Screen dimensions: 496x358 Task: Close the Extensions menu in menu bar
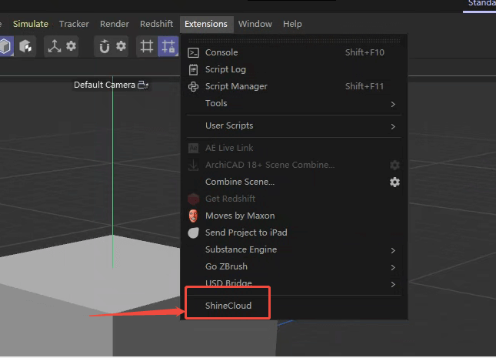click(x=206, y=24)
